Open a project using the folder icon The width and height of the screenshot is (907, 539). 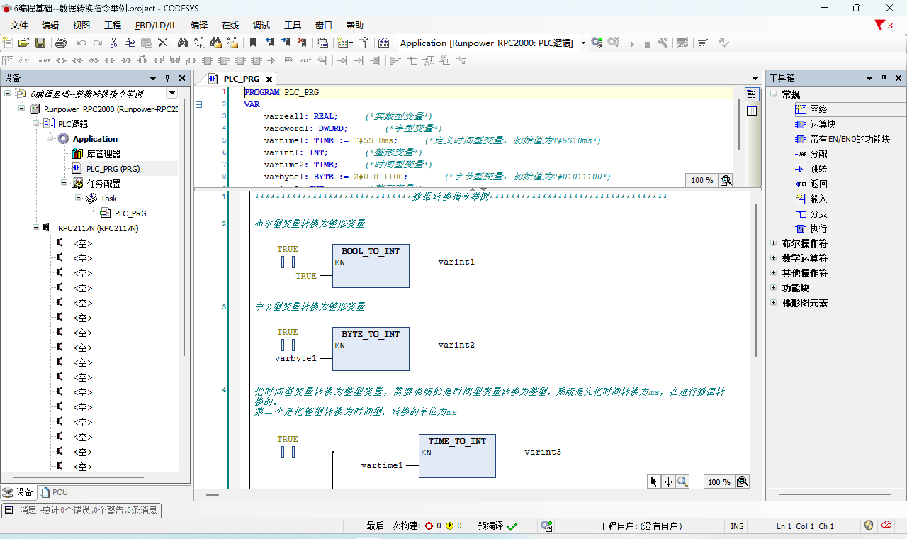click(24, 43)
